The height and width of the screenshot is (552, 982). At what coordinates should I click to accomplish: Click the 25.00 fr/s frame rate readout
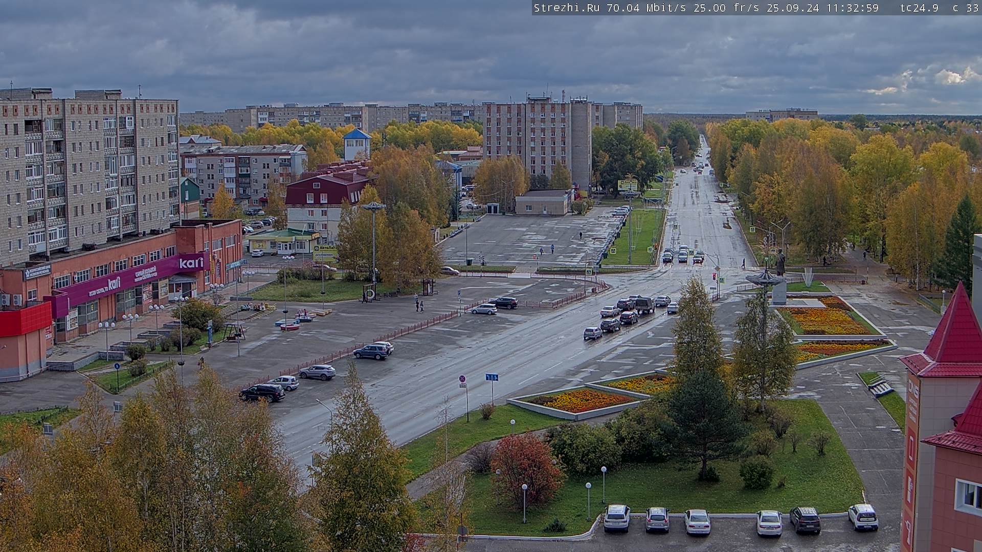pos(726,8)
